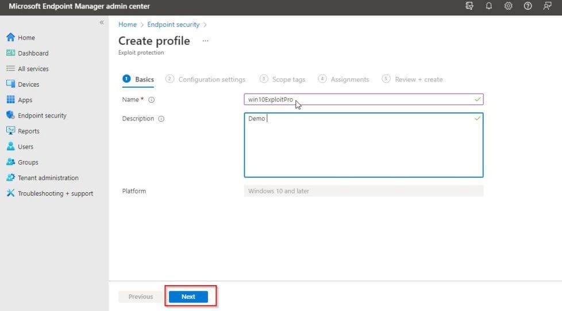Screen dimensions: 562x311
Task: Select the Scope tags step tab
Action: coord(282,79)
